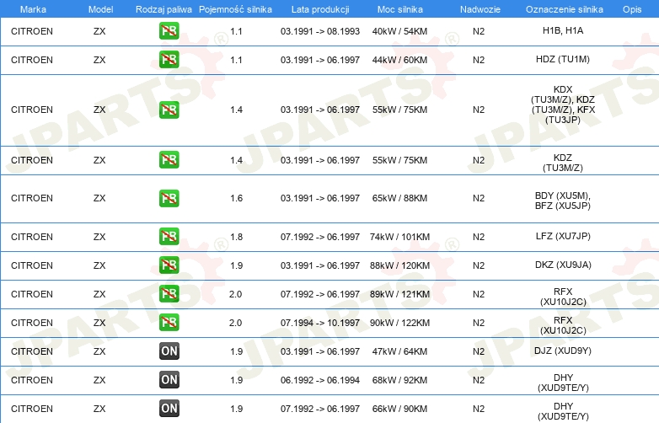Click the Pojemność silnika column header
Image resolution: width=659 pixels, height=423 pixels.
pyautogui.click(x=235, y=9)
